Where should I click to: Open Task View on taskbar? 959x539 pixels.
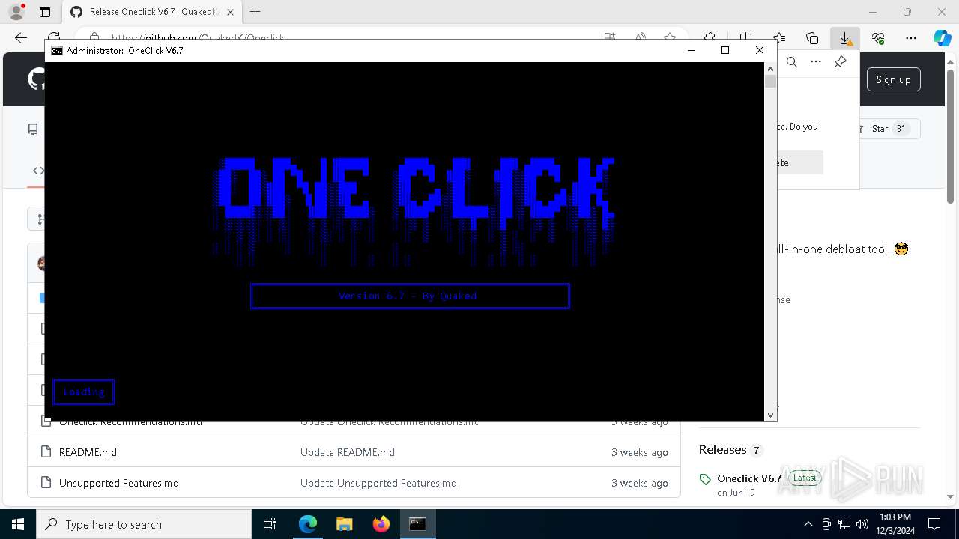point(270,524)
